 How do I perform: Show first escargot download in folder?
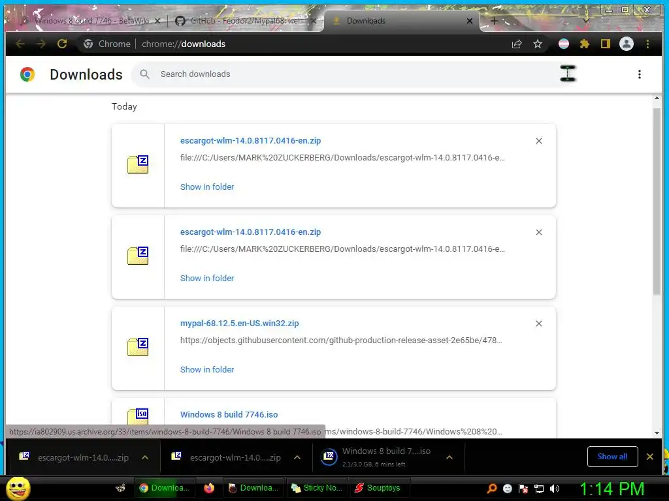tap(207, 187)
